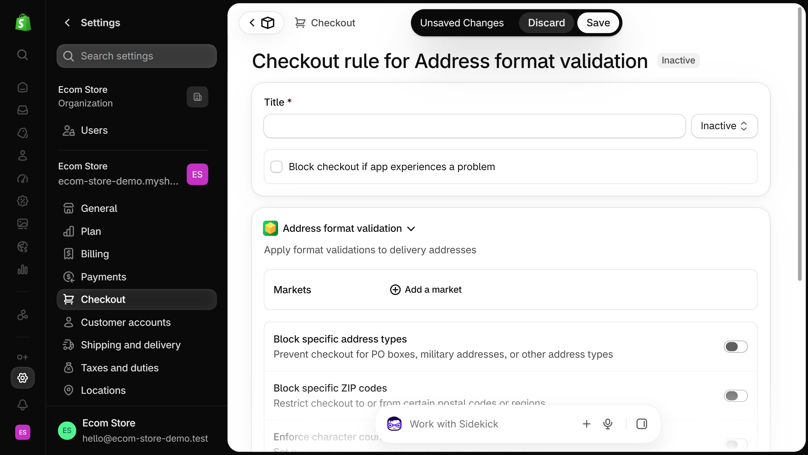Open the notifications bell icon

coord(23,405)
